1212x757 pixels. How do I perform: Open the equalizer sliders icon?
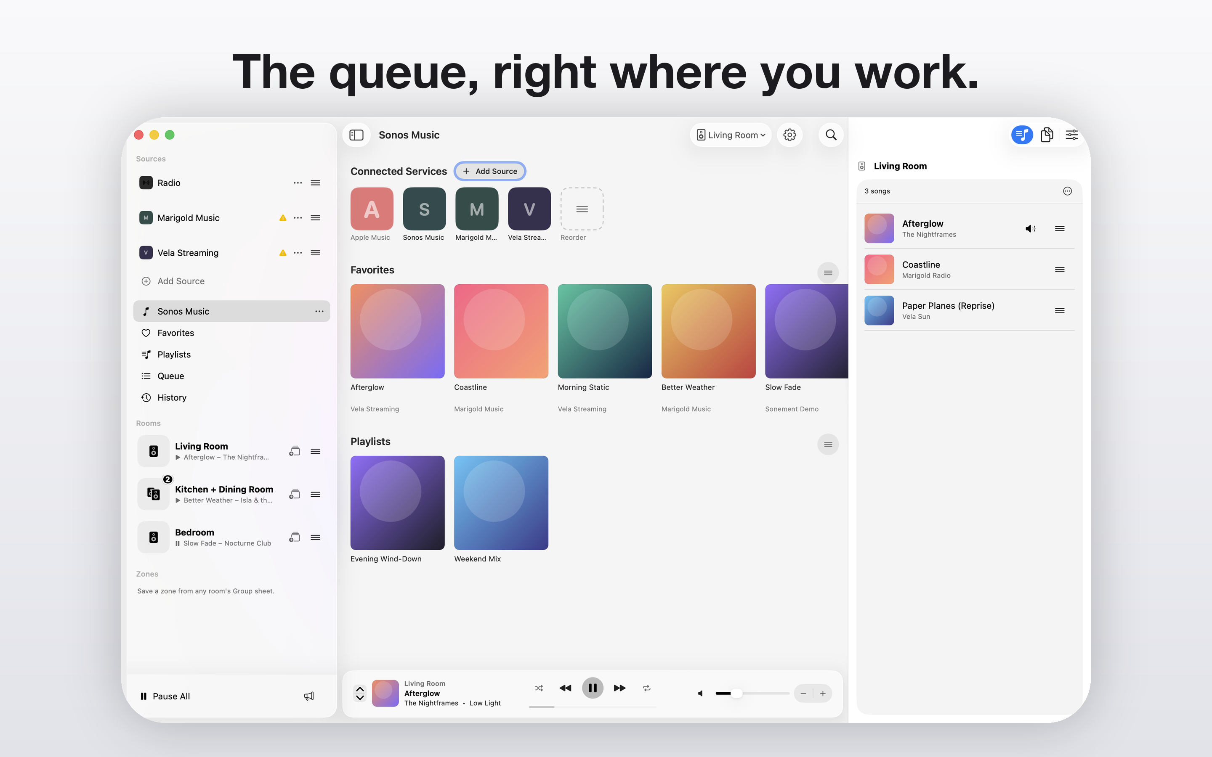tap(1072, 135)
